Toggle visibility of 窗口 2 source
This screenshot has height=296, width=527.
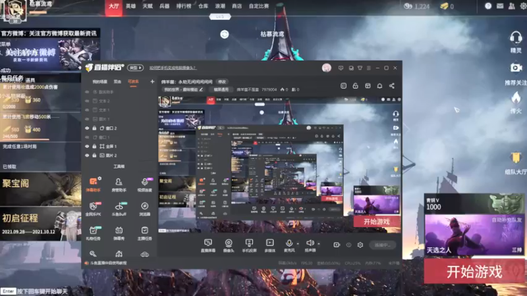pyautogui.click(x=87, y=128)
